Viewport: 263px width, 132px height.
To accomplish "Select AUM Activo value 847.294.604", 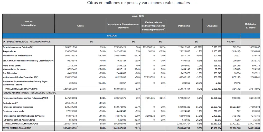I will point(71,98).
